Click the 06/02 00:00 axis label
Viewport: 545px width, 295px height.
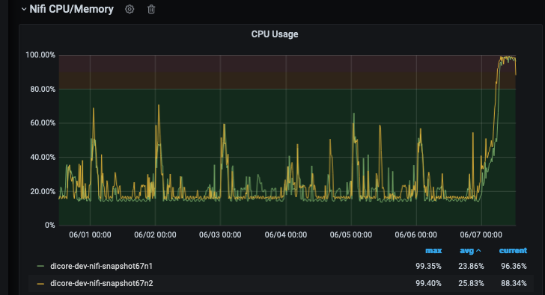point(155,235)
